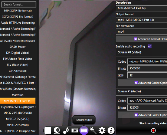Select DASH Muxer format
This screenshot has height=135, width=167.
pyautogui.click(x=18, y=47)
